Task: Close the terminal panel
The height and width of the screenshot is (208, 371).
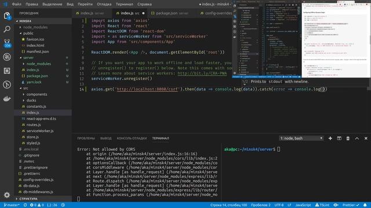Action: pyautogui.click(x=366, y=138)
